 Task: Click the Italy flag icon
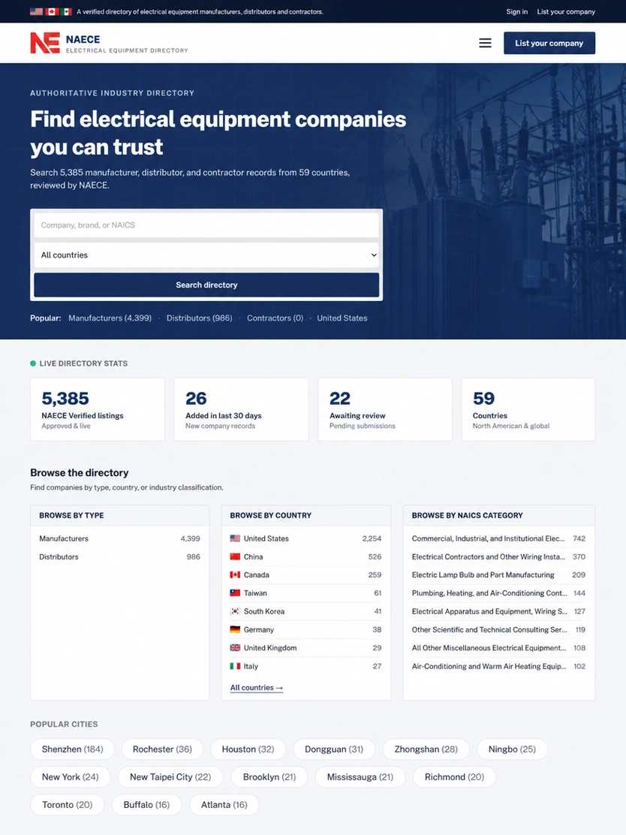(235, 666)
